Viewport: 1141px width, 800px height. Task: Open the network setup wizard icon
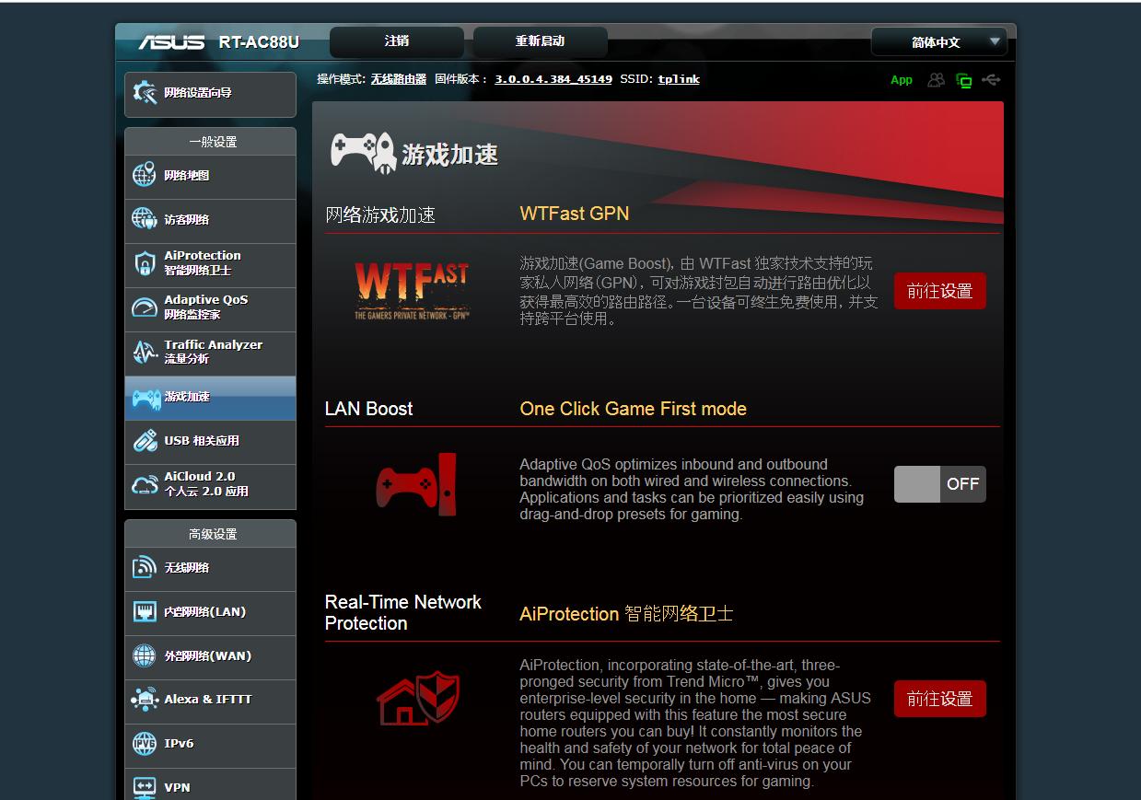point(145,93)
